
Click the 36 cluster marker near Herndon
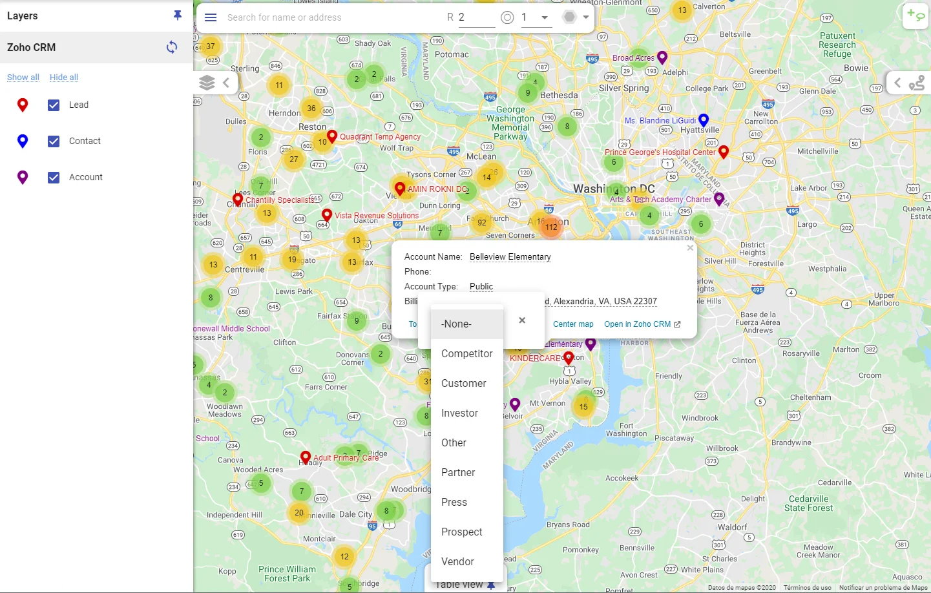click(311, 109)
